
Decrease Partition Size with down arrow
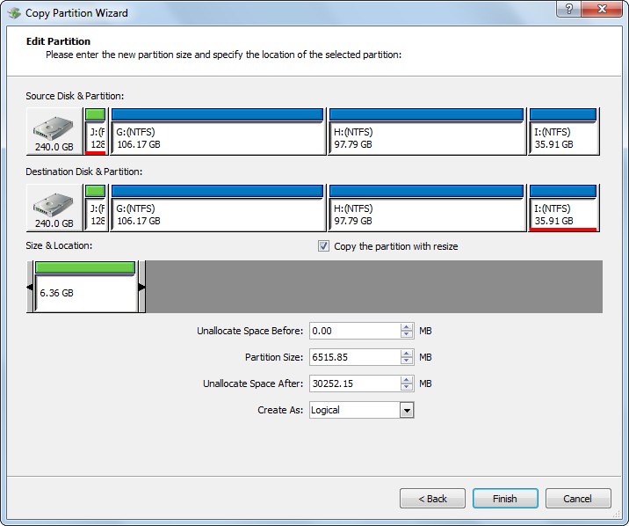point(407,361)
